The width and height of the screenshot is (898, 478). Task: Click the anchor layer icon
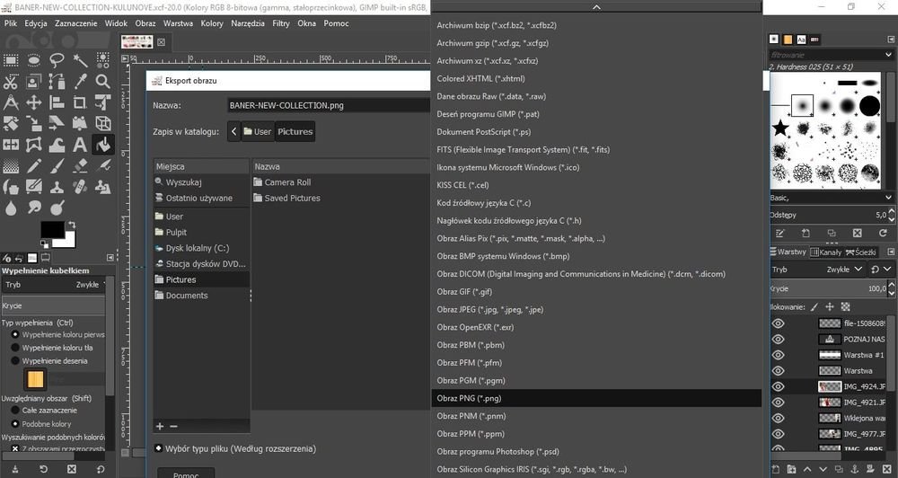[854, 469]
